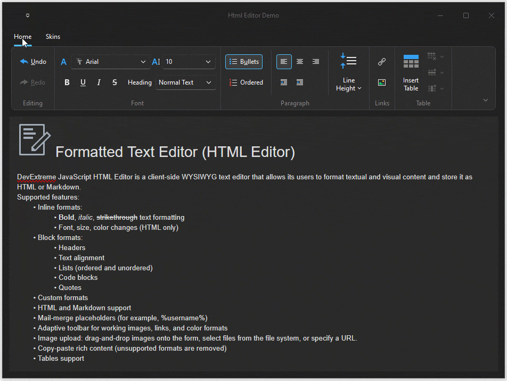Insert a hyperlink using the link icon
The image size is (507, 381).
click(x=382, y=61)
